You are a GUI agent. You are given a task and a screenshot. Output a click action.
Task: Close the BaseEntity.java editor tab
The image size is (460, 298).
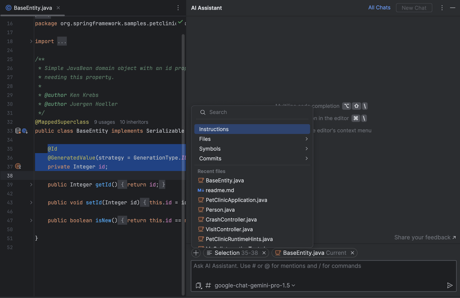[58, 8]
